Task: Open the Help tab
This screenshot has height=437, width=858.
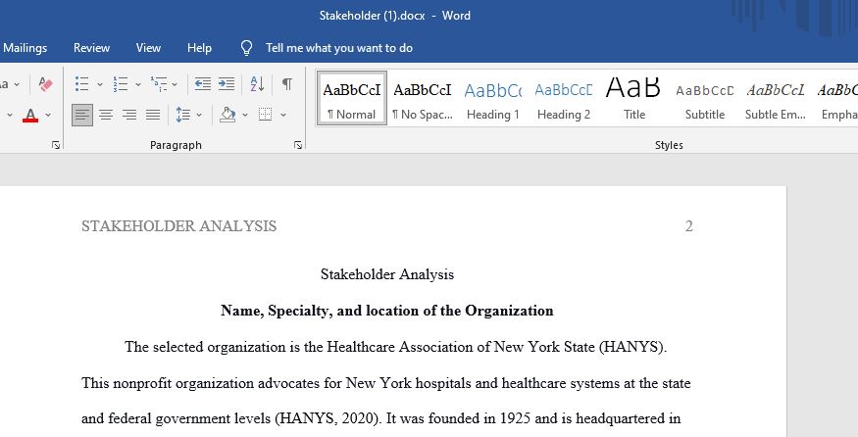Action: (x=199, y=48)
